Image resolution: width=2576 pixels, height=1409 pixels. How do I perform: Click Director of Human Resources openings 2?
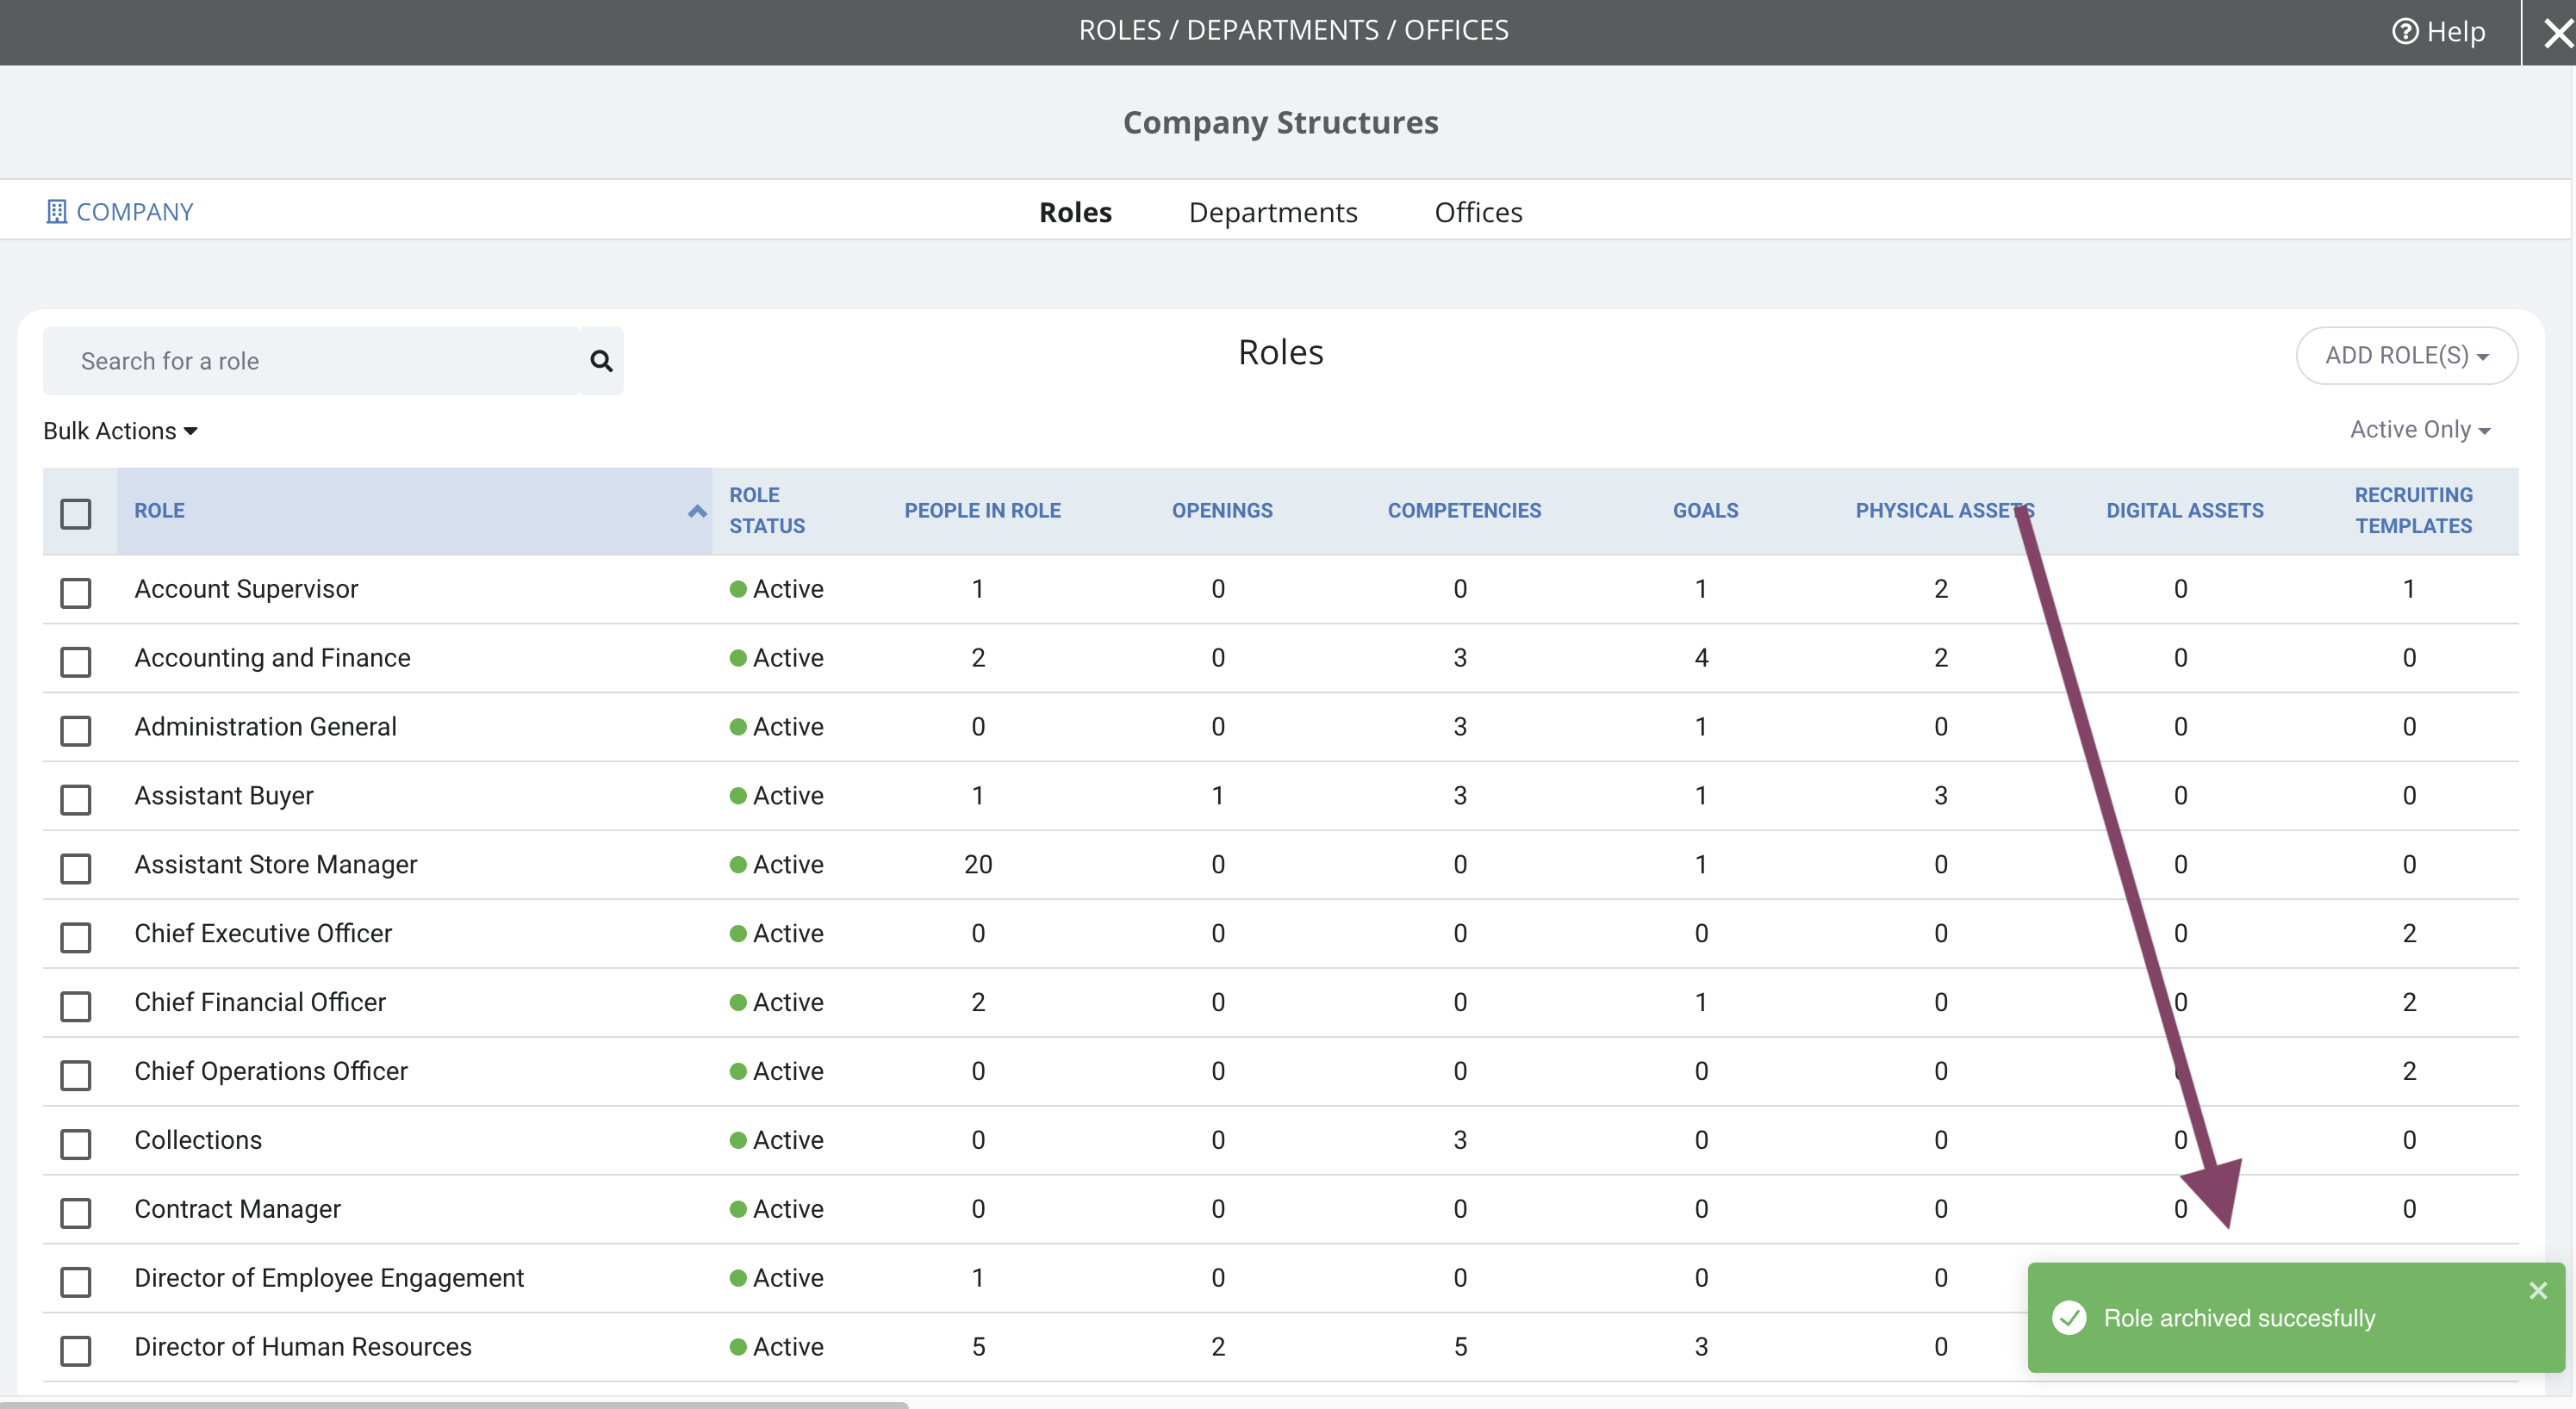point(1218,1348)
